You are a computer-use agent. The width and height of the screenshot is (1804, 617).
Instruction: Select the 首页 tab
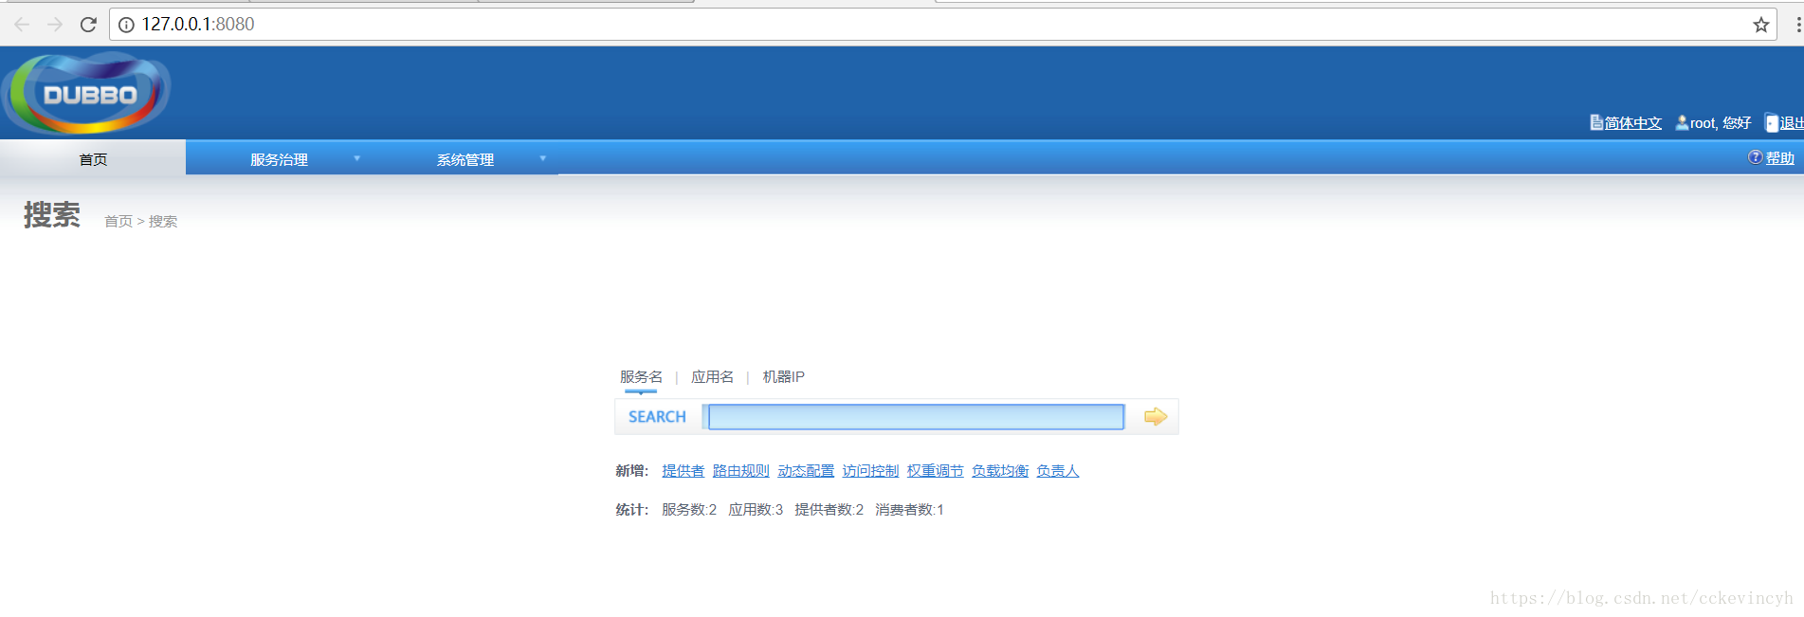coord(93,158)
